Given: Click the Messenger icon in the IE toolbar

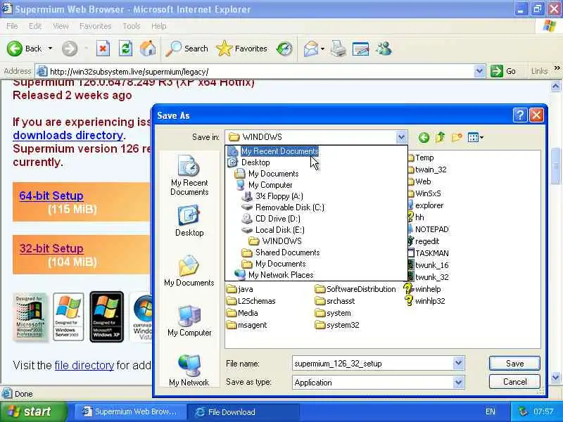Looking at the screenshot, I should (384, 49).
